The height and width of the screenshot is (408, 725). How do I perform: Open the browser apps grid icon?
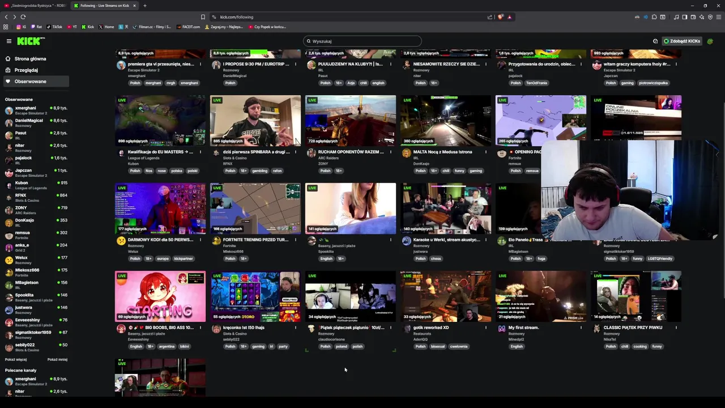[x=6, y=27]
